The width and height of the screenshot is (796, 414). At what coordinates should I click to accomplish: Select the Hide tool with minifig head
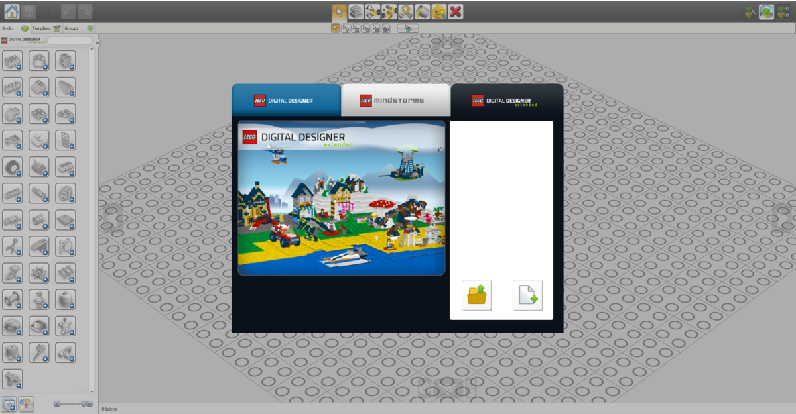pyautogui.click(x=439, y=11)
